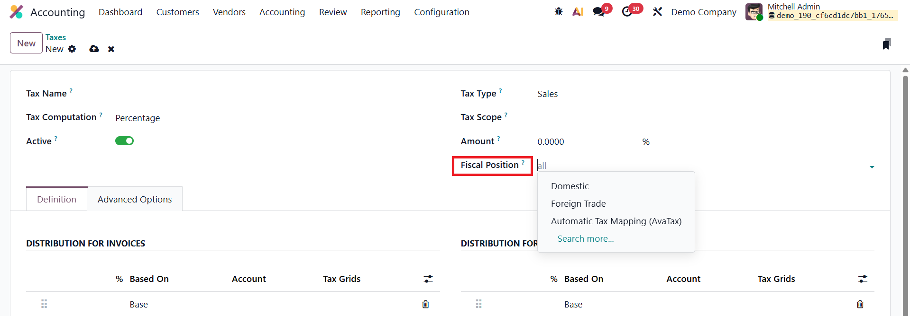Click the debug bug icon
Image resolution: width=910 pixels, height=316 pixels.
coord(559,12)
